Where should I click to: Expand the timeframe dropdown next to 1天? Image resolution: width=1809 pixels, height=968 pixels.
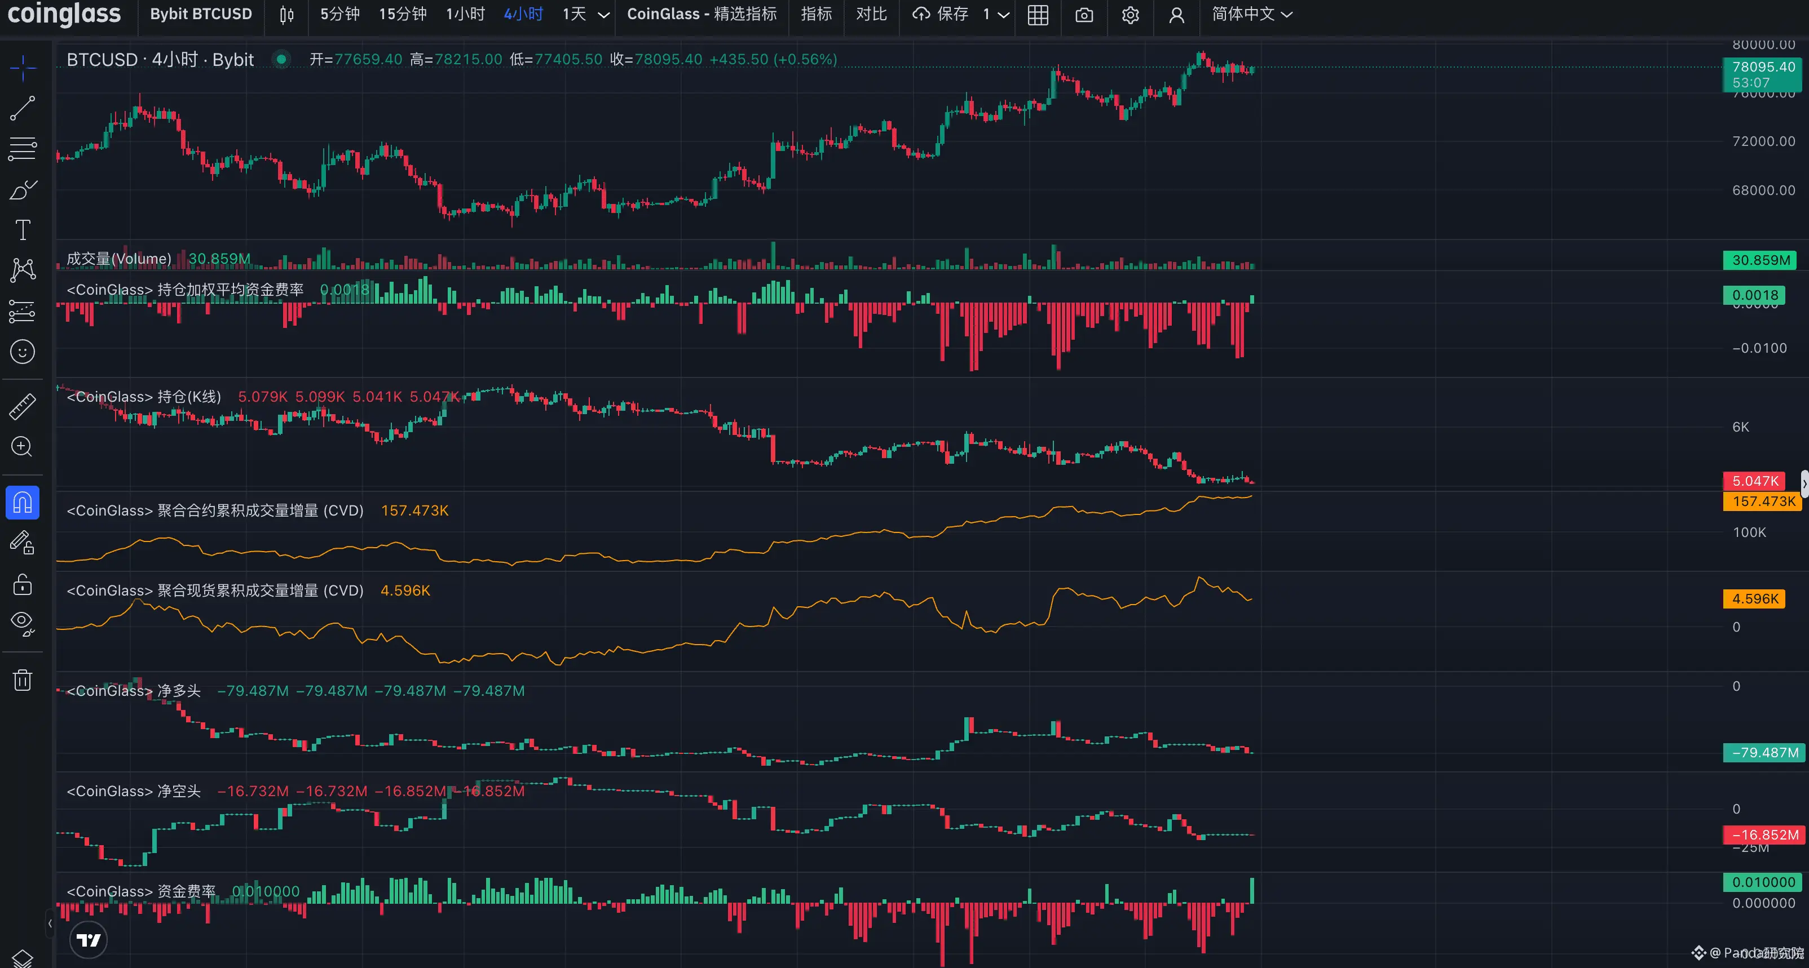(603, 15)
